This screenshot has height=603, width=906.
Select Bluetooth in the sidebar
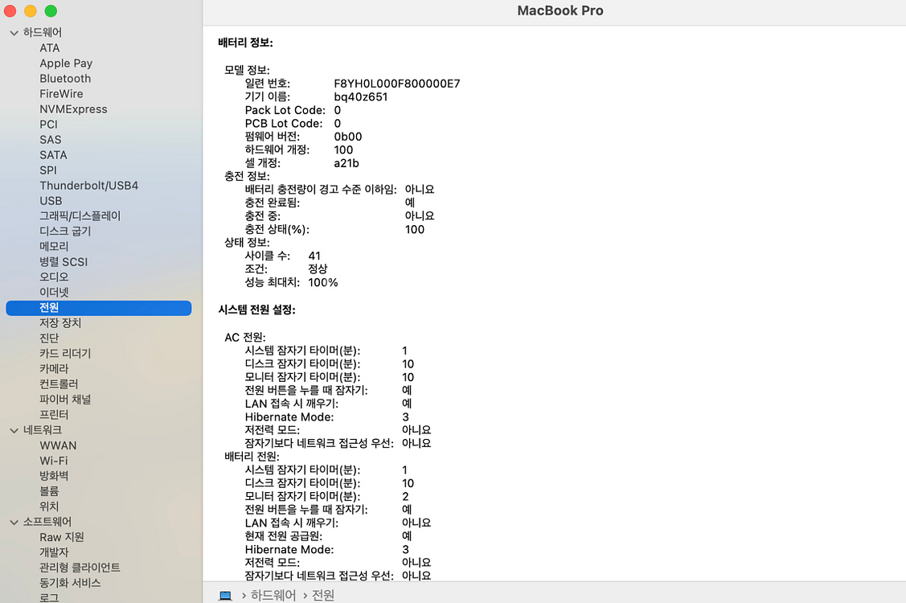pyautogui.click(x=65, y=79)
